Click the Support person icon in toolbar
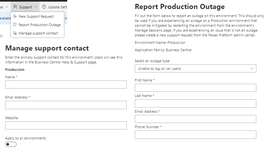The image size is (267, 152). [x=15, y=7]
